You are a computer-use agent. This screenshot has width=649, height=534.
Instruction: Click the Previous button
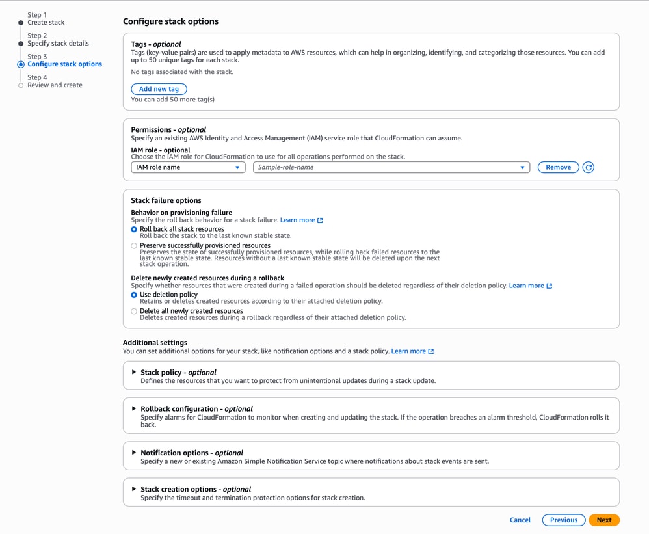pyautogui.click(x=563, y=520)
